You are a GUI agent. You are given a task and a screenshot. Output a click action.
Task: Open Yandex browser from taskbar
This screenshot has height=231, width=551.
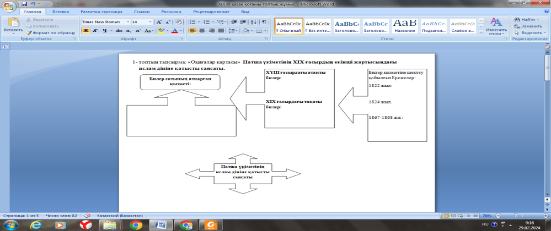85,224
